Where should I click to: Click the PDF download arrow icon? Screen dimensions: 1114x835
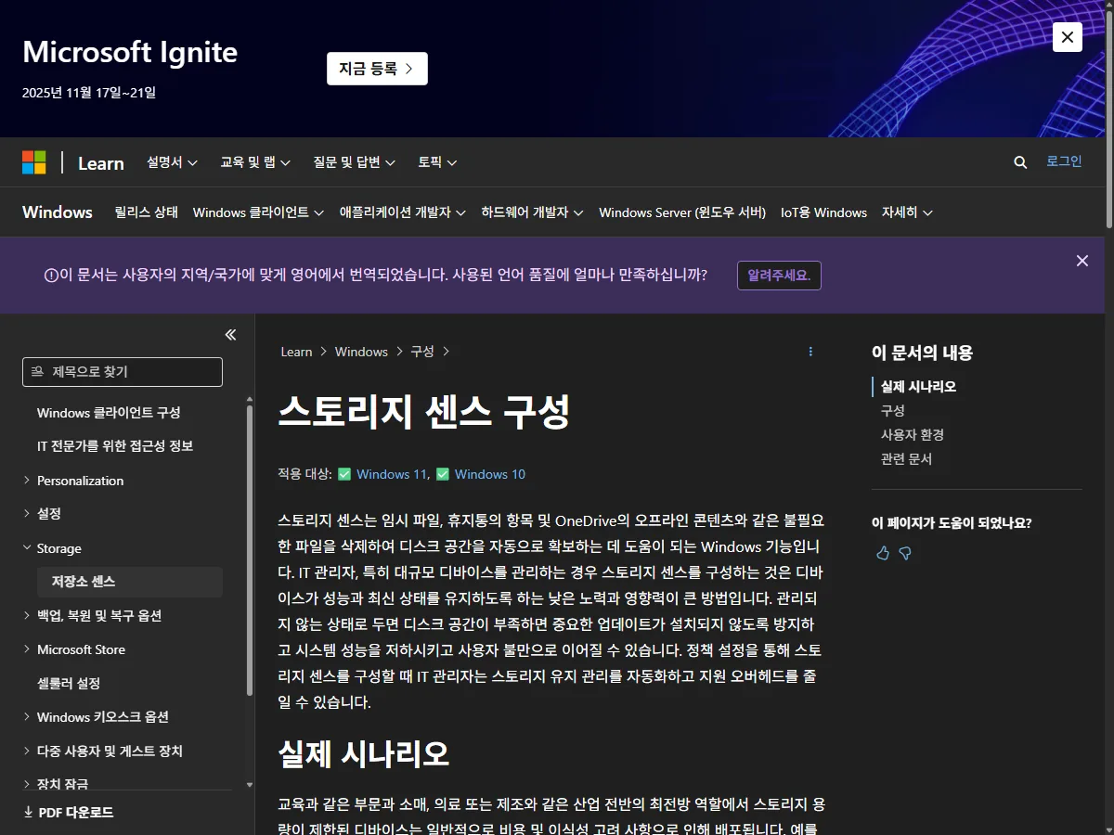tap(28, 813)
